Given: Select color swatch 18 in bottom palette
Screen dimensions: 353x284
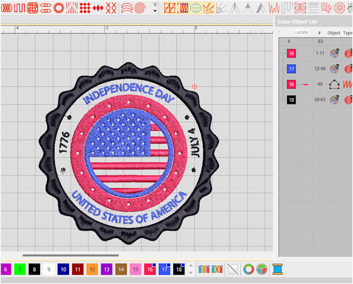Looking at the screenshot, I should [x=179, y=269].
